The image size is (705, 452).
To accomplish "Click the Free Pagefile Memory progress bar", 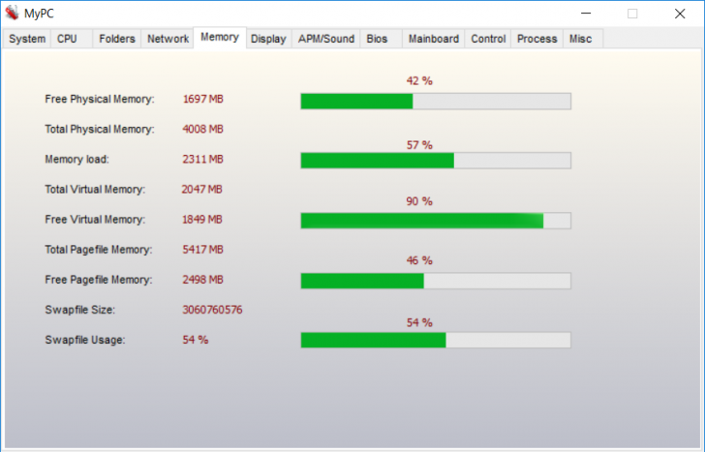I will (x=436, y=281).
